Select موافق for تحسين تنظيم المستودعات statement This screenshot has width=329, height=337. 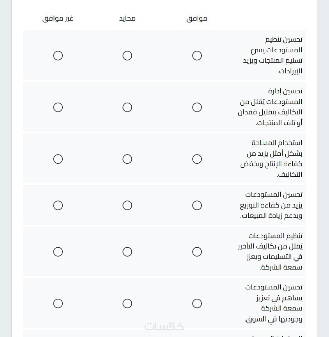tap(197, 56)
